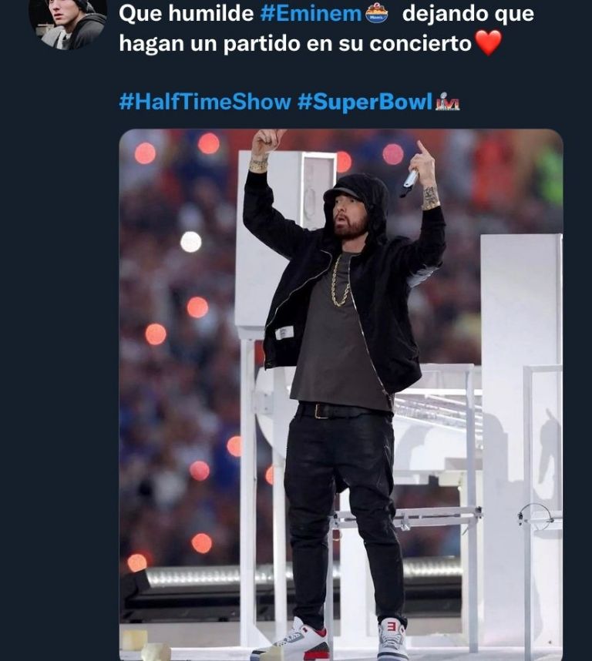This screenshot has width=592, height=661.
Task: Click the line "hagan un partido en su concierto"
Action: (x=295, y=43)
